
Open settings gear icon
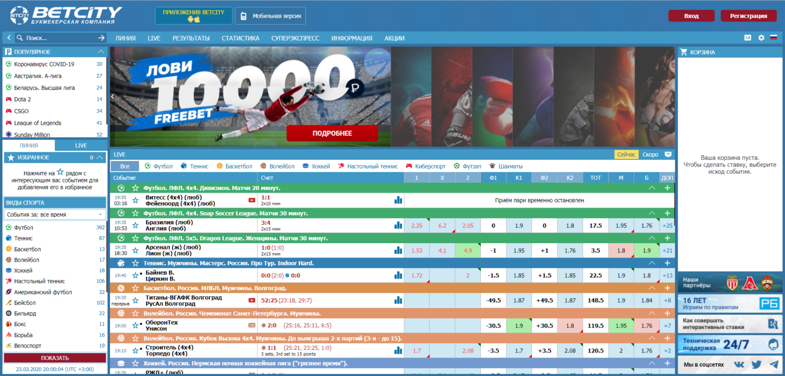[x=761, y=38]
